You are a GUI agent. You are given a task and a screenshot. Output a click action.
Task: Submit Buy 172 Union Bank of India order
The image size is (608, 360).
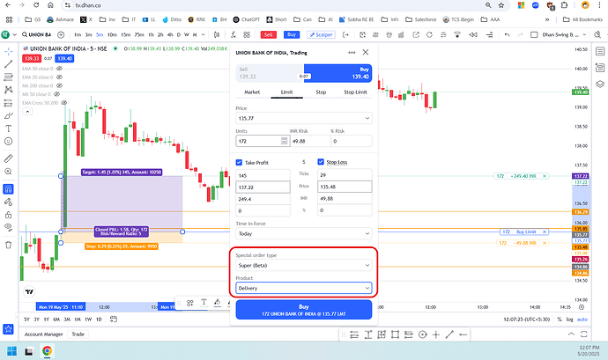[x=304, y=310]
